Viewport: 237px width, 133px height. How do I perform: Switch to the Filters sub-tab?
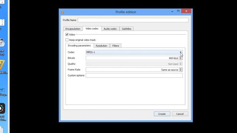click(x=116, y=46)
